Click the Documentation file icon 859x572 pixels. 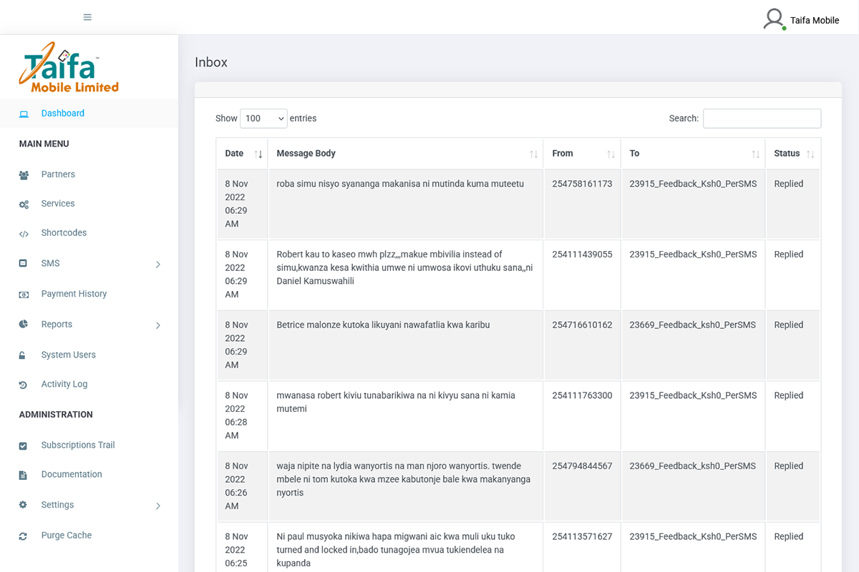click(x=24, y=475)
